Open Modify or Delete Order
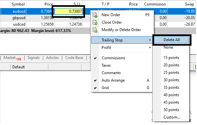 [122, 30]
